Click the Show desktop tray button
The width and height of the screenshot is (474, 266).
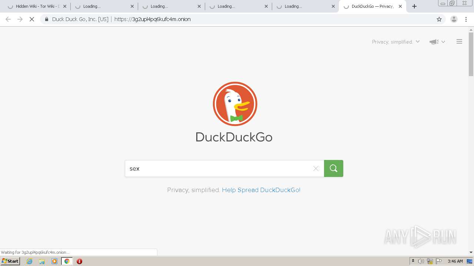pos(470,261)
